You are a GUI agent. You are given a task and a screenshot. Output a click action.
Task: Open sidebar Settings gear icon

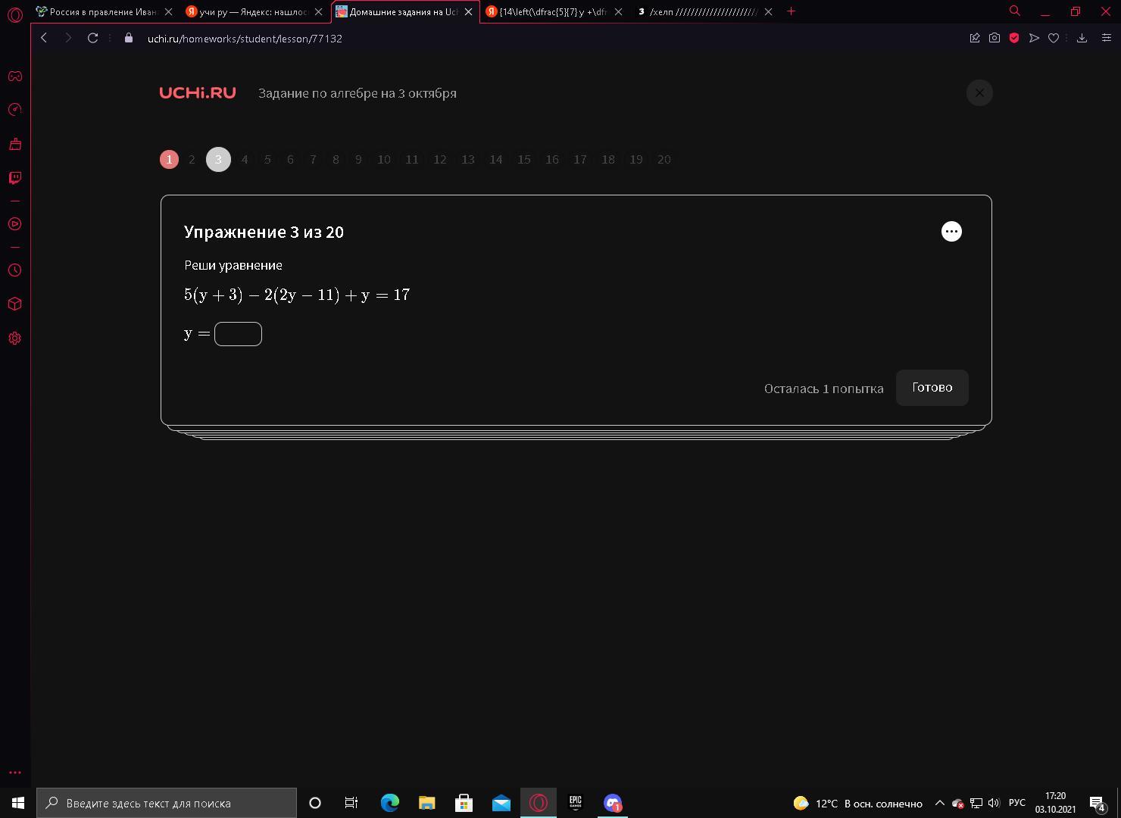[x=15, y=339]
